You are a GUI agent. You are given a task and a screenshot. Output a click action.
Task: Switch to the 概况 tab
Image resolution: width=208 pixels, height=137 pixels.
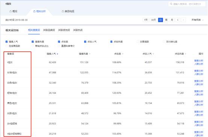pyautogui.click(x=14, y=11)
